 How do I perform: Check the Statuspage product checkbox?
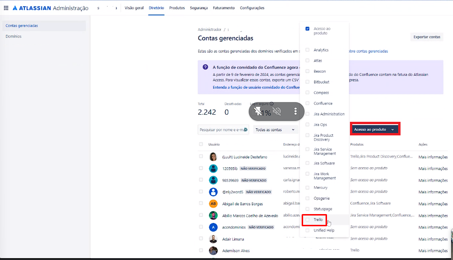(x=307, y=209)
